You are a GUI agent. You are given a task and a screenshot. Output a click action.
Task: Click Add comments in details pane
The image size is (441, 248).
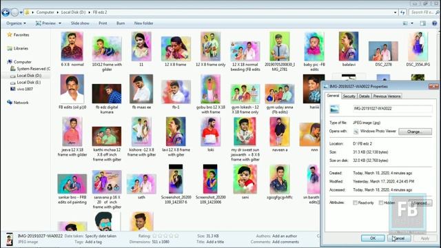click(285, 242)
